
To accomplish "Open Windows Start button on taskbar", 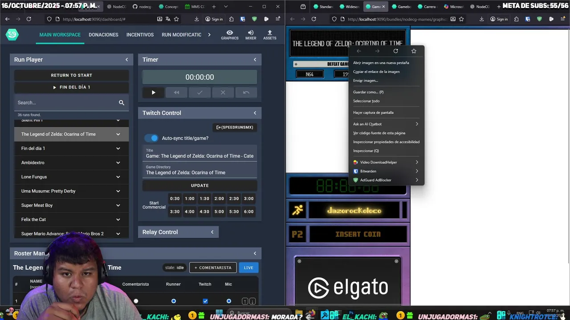I will pos(219,313).
